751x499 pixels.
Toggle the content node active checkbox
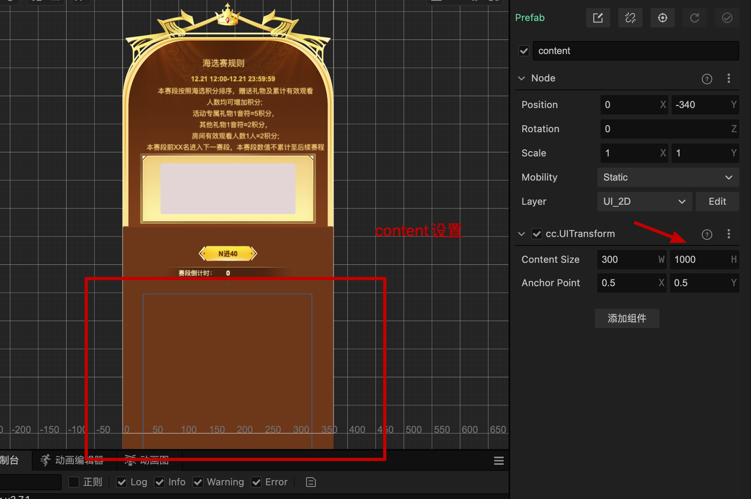(x=524, y=51)
